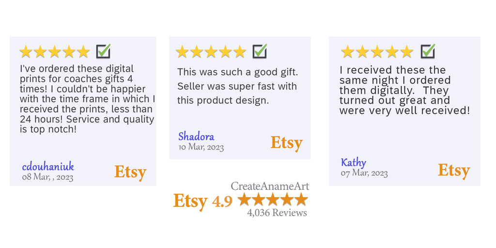This screenshot has width=496, height=248.
Task: Toggle the green checkmark box on cdouhaniuk's review
Action: click(103, 51)
